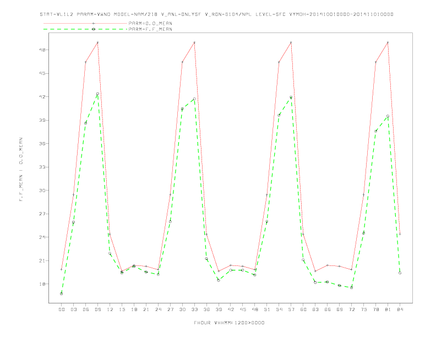
Task: Click green F_MEAN peak circle at hour 81
Action: click(x=388, y=116)
